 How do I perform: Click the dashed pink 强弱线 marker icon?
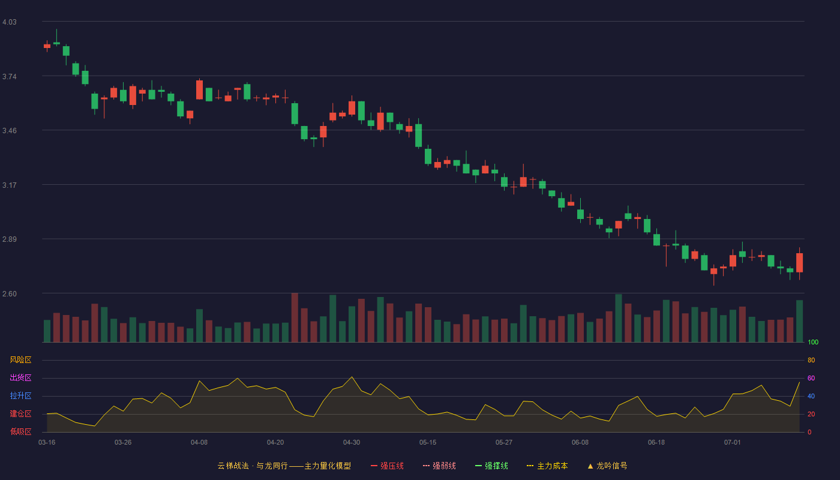coord(426,466)
